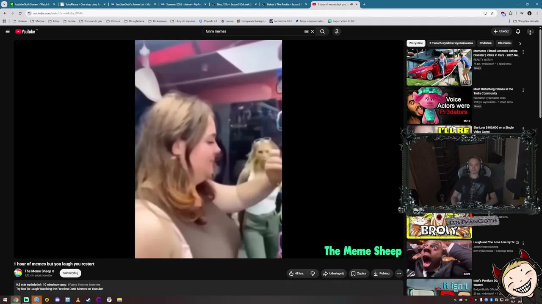This screenshot has width=542, height=304.
Task: Open the bookmark apps grid
Action: click(4, 21)
